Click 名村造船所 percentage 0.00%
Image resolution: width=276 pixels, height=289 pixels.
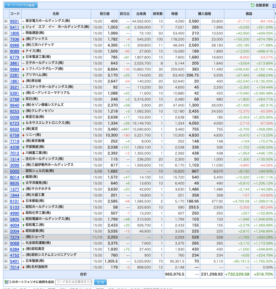point(268,267)
